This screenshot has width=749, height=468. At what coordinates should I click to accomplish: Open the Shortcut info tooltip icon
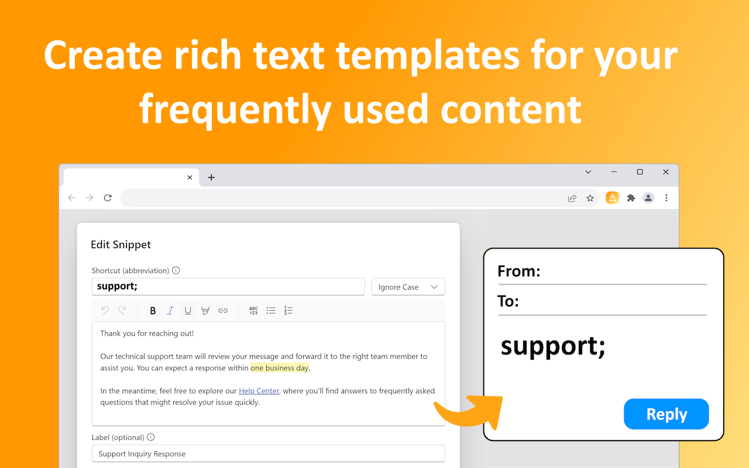click(x=176, y=270)
